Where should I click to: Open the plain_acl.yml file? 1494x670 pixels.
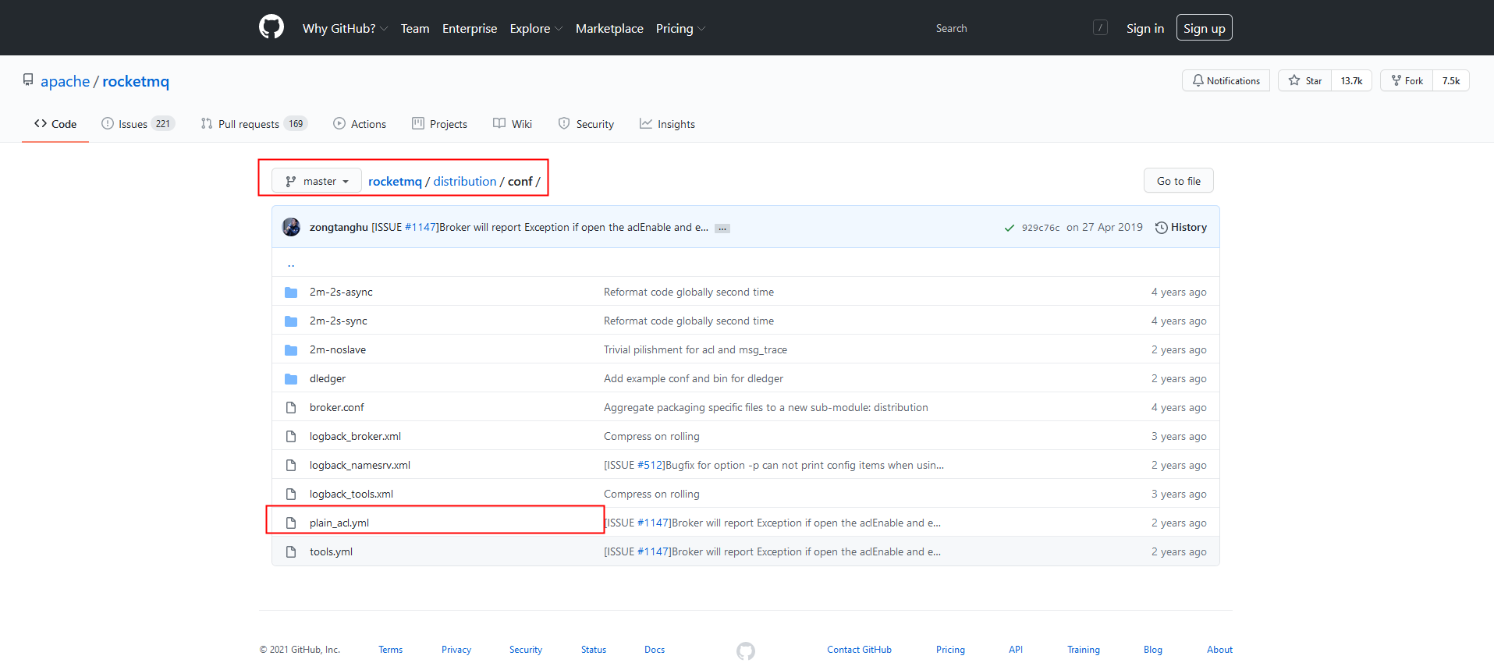point(339,523)
